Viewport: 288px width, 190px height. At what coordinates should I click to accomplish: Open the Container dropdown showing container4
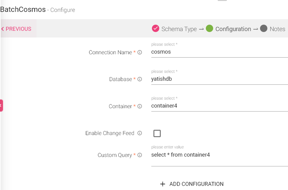click(220, 106)
